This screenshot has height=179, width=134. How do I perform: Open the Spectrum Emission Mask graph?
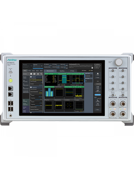click(77, 79)
